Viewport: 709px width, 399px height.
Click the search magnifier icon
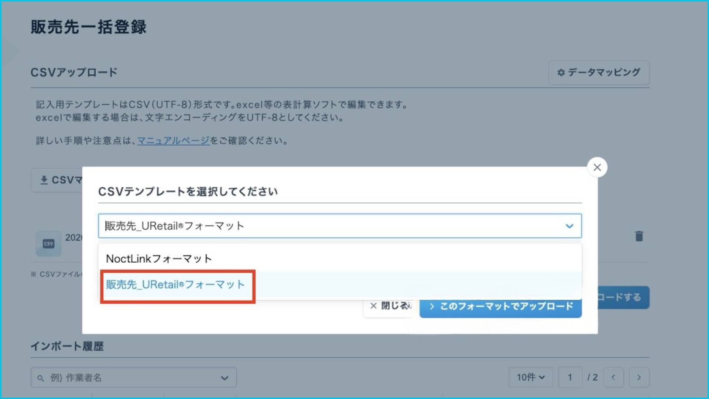coord(41,378)
